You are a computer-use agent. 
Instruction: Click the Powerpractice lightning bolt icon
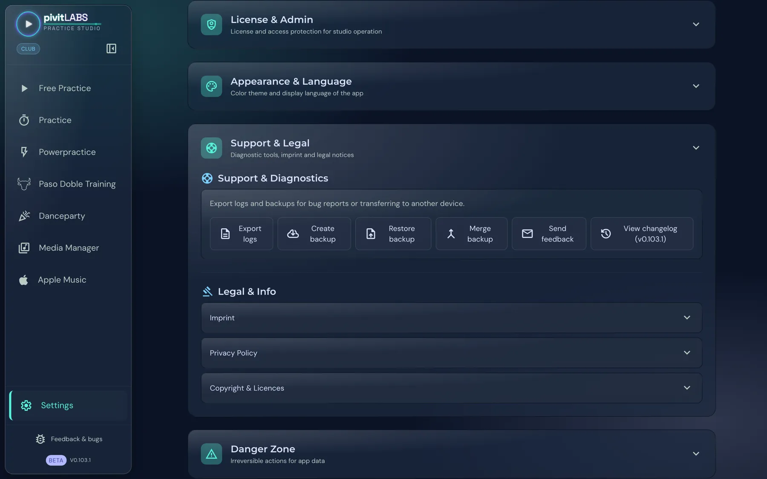(x=24, y=152)
